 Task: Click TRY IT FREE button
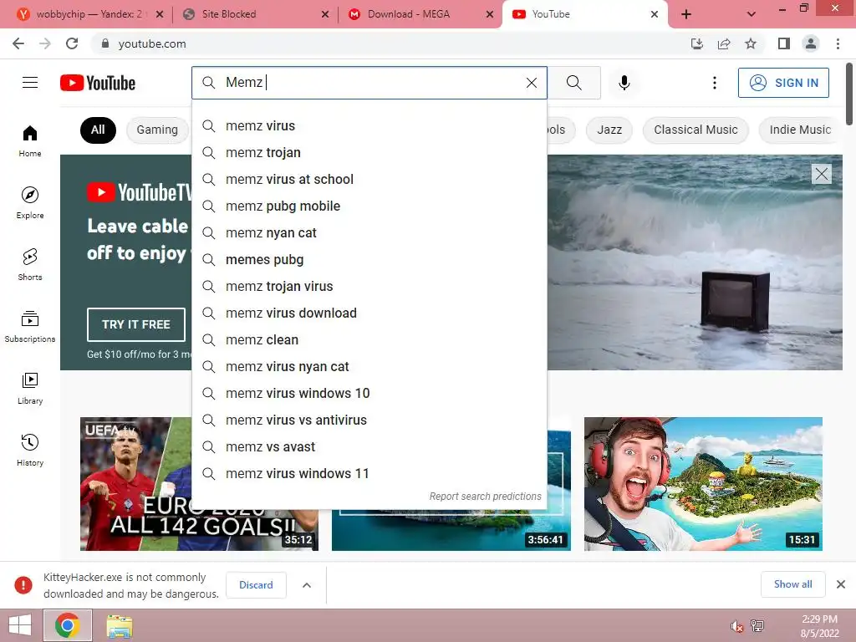coord(136,324)
